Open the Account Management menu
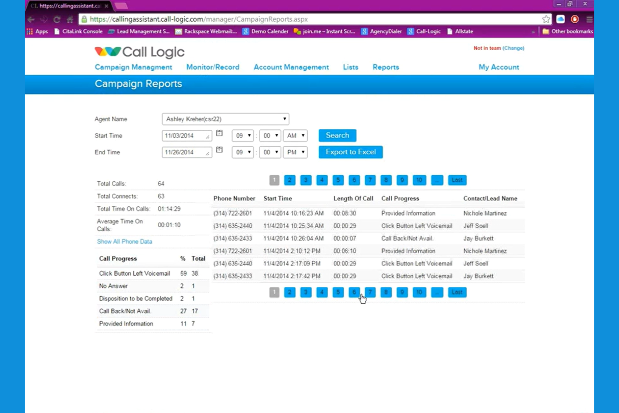Image resolution: width=619 pixels, height=413 pixels. [x=291, y=67]
